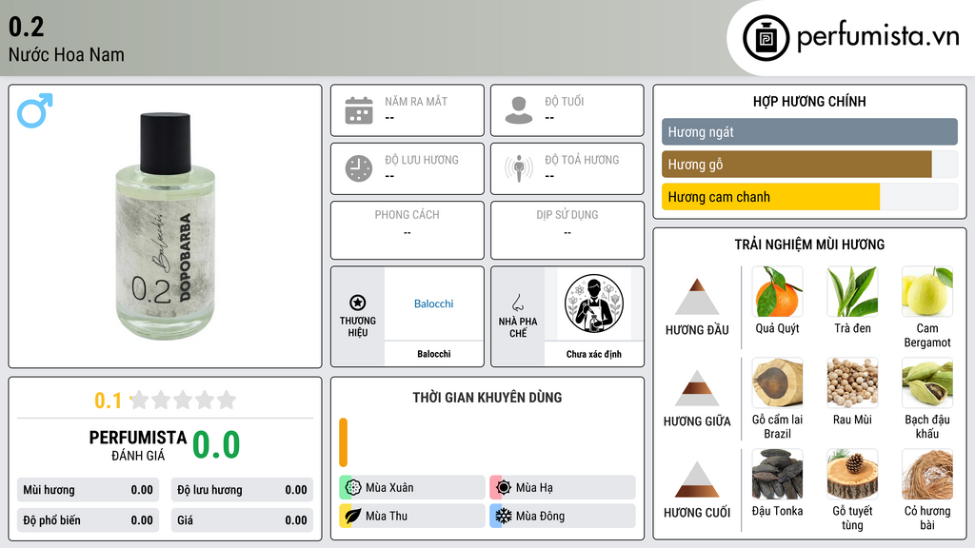Click the star badge Thương hiệu icon

click(358, 303)
